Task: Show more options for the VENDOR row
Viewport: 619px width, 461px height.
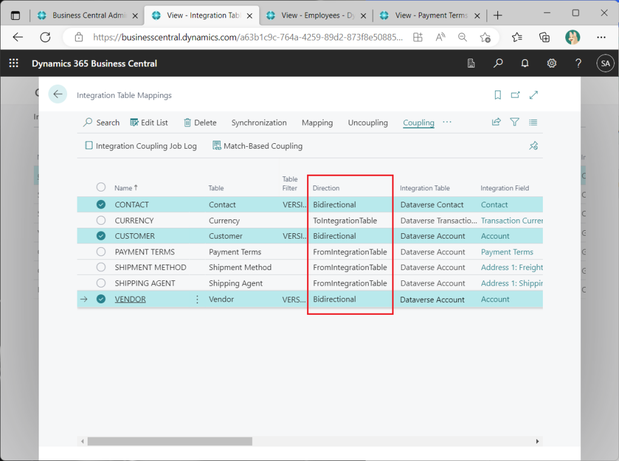Action: point(197,299)
